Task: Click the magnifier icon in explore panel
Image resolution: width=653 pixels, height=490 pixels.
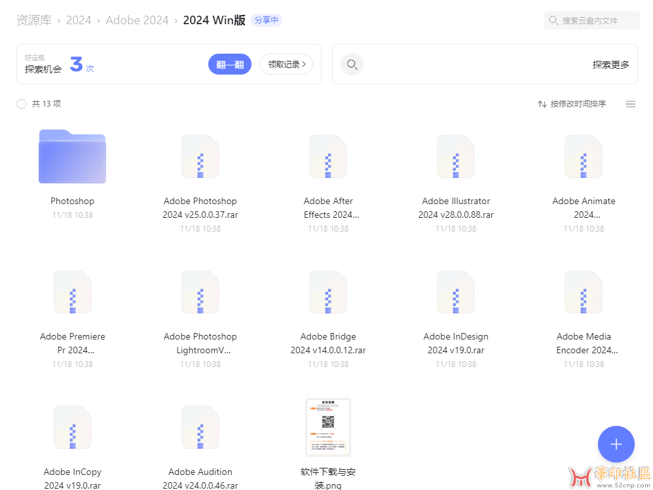Action: click(352, 65)
